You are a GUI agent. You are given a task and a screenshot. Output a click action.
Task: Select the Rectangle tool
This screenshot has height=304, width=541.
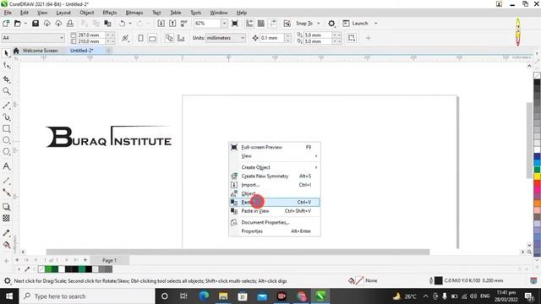[x=6, y=128]
